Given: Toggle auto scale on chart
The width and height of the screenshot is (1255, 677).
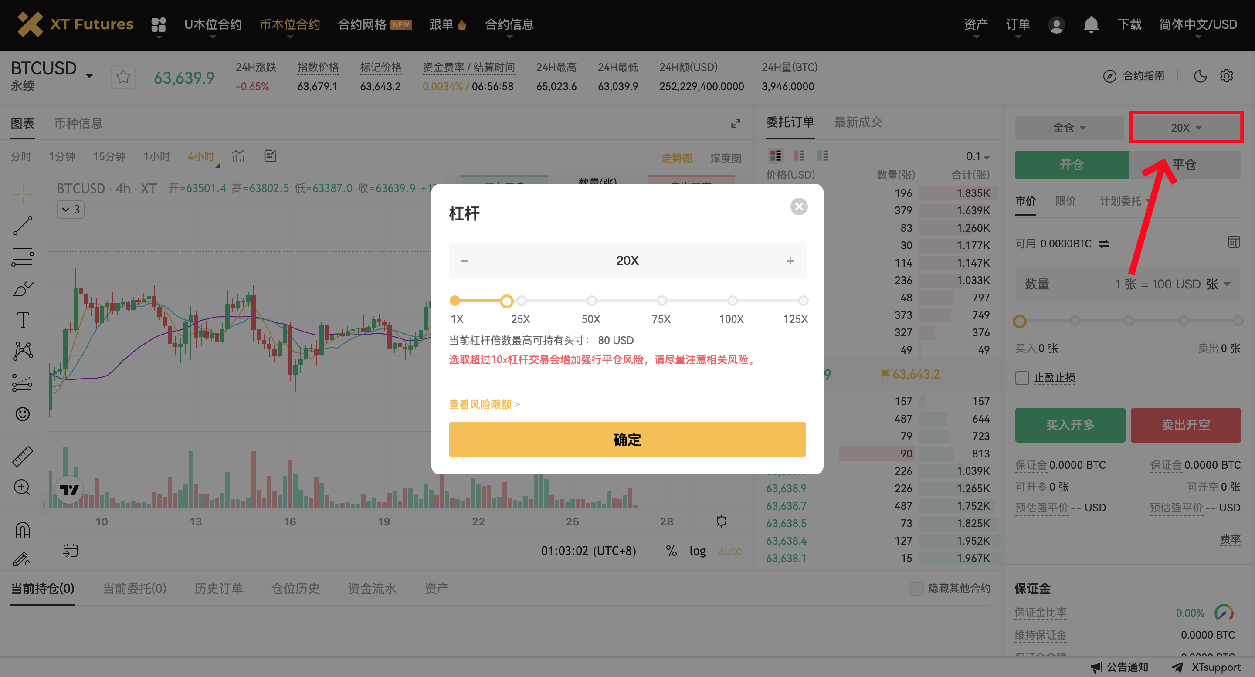Looking at the screenshot, I should click(730, 551).
